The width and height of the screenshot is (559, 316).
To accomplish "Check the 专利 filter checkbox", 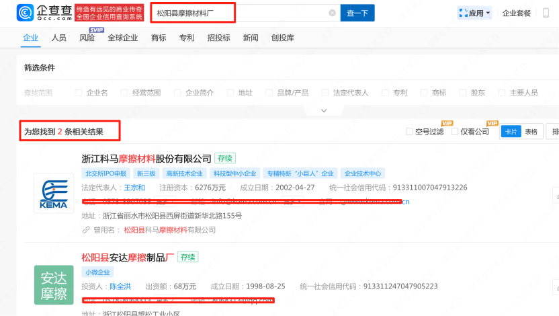I will (385, 93).
